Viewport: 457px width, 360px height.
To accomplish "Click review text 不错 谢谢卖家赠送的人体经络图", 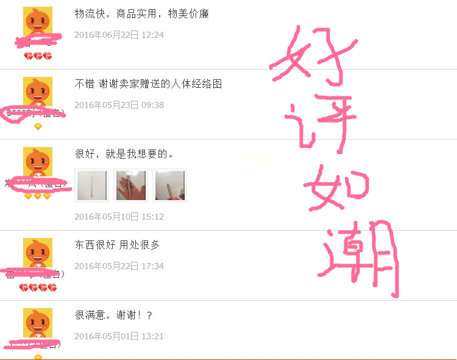I will coord(148,84).
